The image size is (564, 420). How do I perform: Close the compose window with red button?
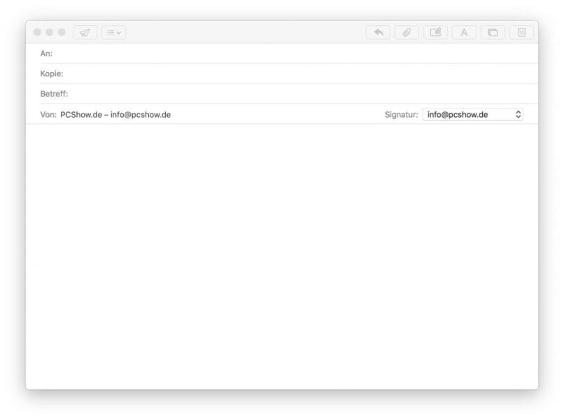[x=37, y=32]
